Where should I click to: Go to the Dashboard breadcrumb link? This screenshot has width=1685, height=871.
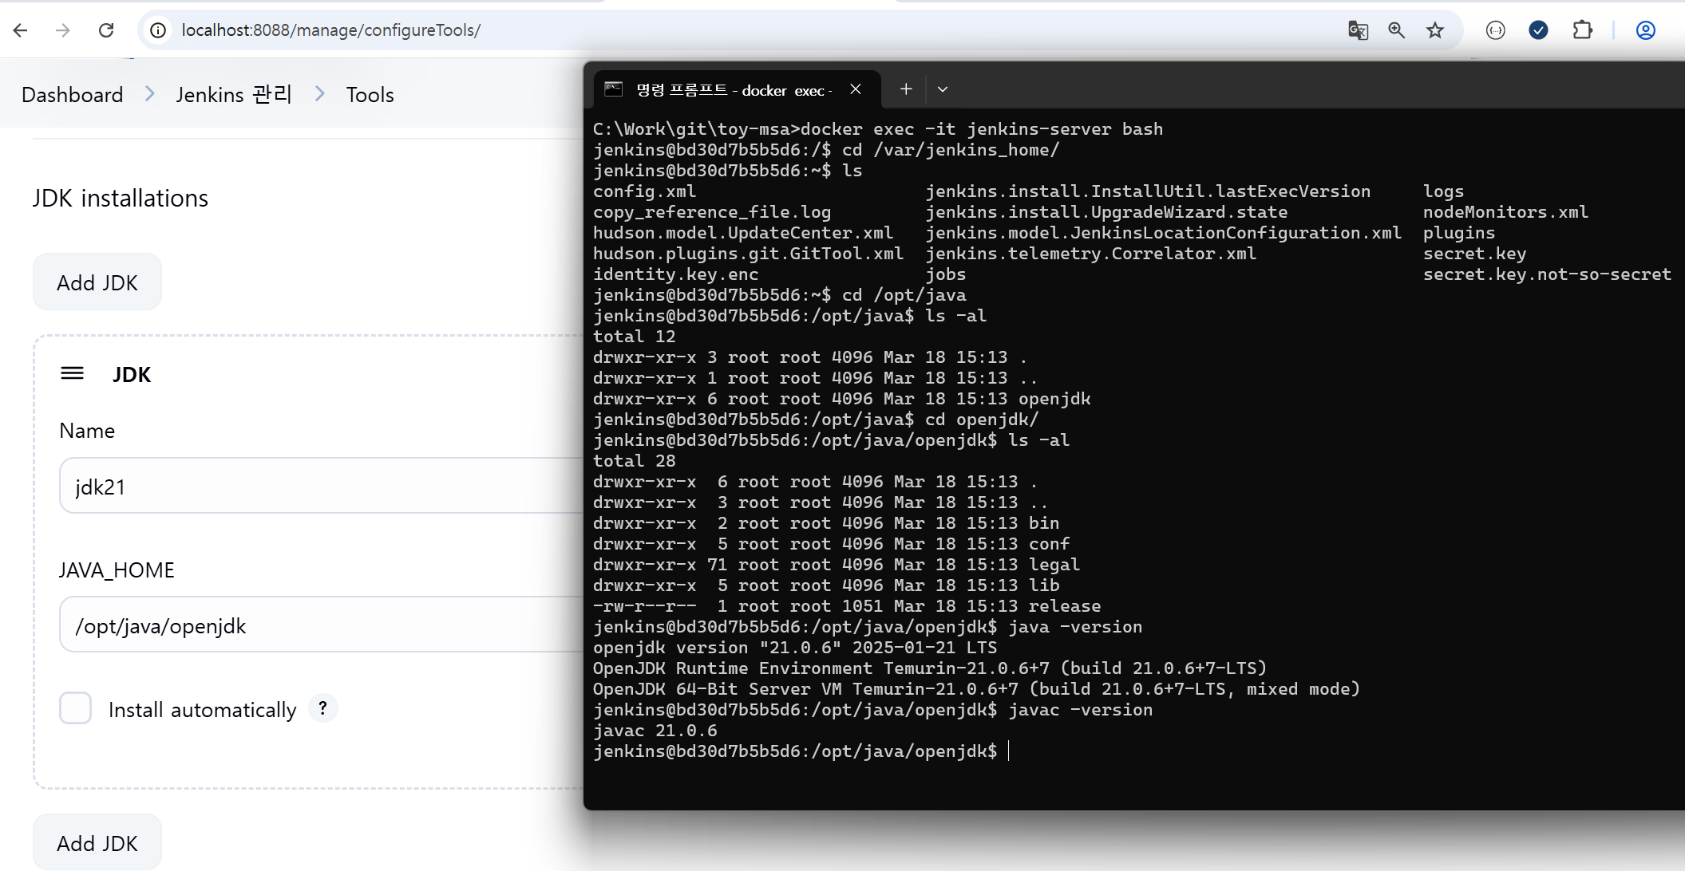point(73,95)
